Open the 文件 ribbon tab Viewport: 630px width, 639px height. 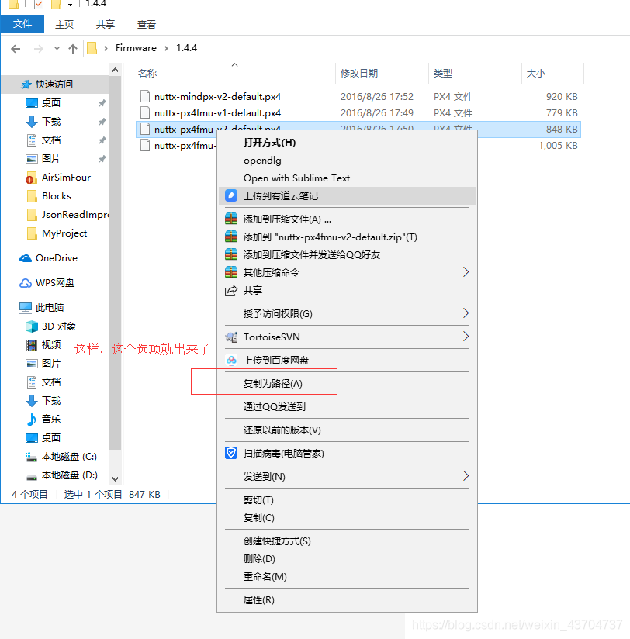pyautogui.click(x=22, y=24)
